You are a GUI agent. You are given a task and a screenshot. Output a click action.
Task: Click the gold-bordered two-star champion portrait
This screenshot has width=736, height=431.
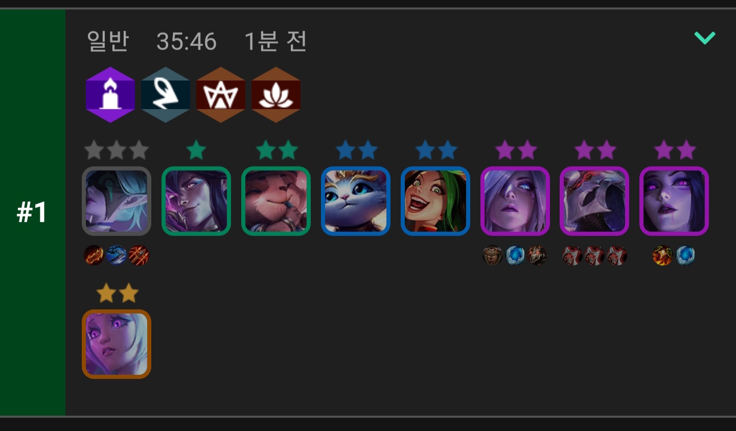pyautogui.click(x=117, y=344)
